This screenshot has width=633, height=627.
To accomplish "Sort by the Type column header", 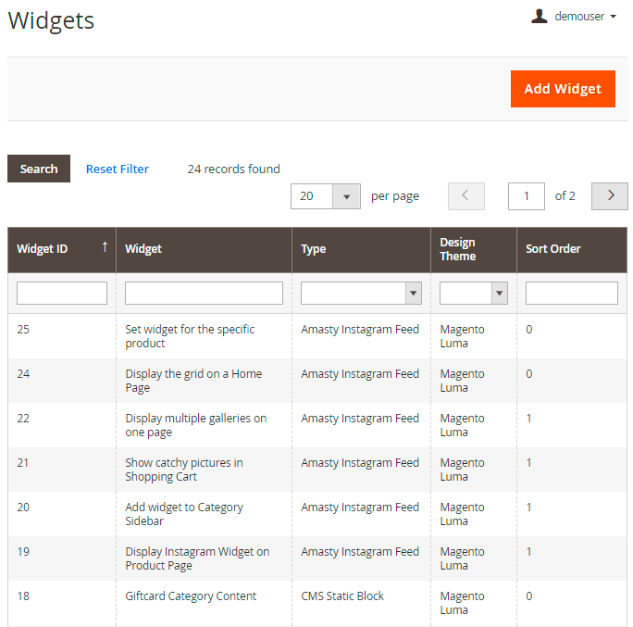I will (314, 248).
